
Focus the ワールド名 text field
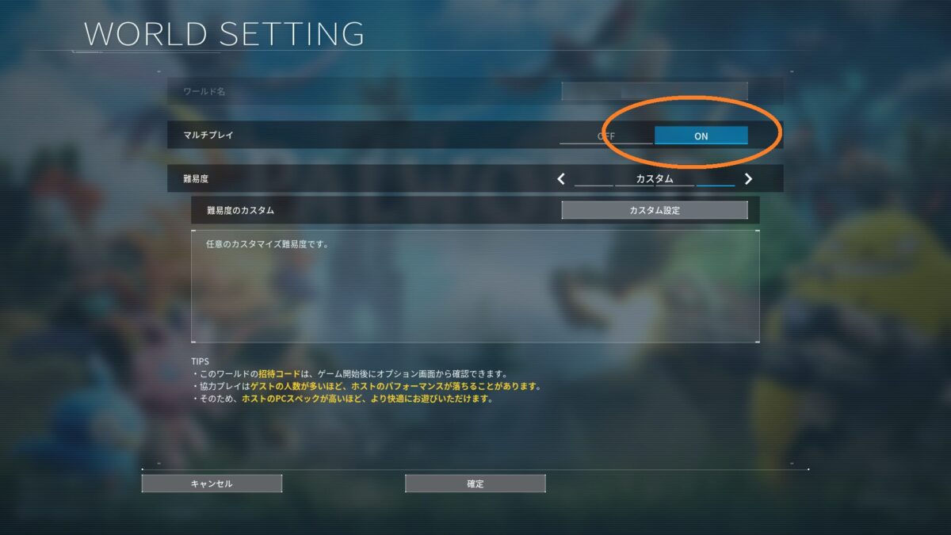[x=655, y=91]
